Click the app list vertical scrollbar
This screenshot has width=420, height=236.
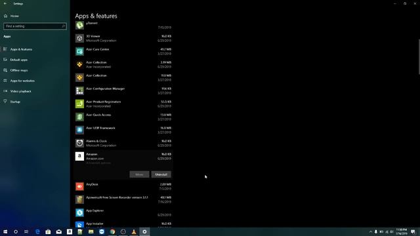(x=419, y=57)
